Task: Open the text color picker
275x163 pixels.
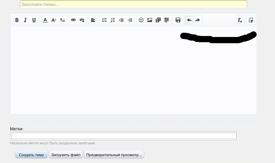Action: (x=45, y=20)
